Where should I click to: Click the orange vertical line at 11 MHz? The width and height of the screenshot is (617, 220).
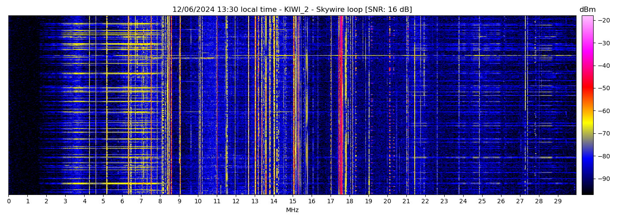pos(217,106)
